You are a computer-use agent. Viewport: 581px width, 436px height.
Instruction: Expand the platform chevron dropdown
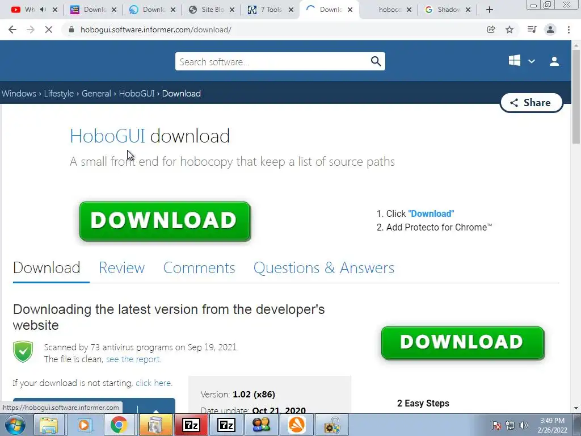pyautogui.click(x=531, y=61)
